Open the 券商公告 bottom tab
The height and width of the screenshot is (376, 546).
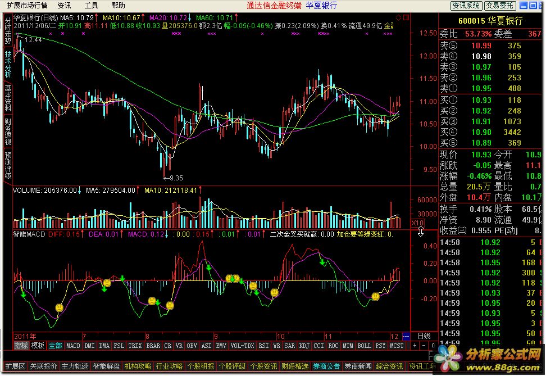326,366
